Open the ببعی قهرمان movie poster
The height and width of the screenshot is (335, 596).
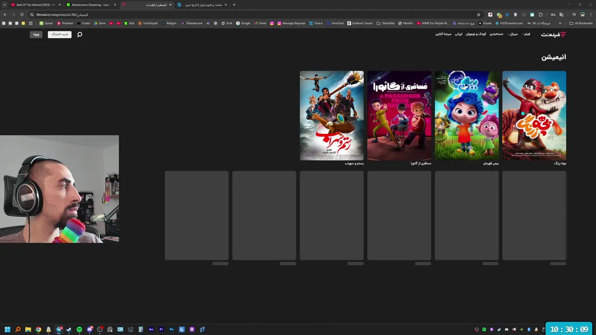tap(467, 115)
